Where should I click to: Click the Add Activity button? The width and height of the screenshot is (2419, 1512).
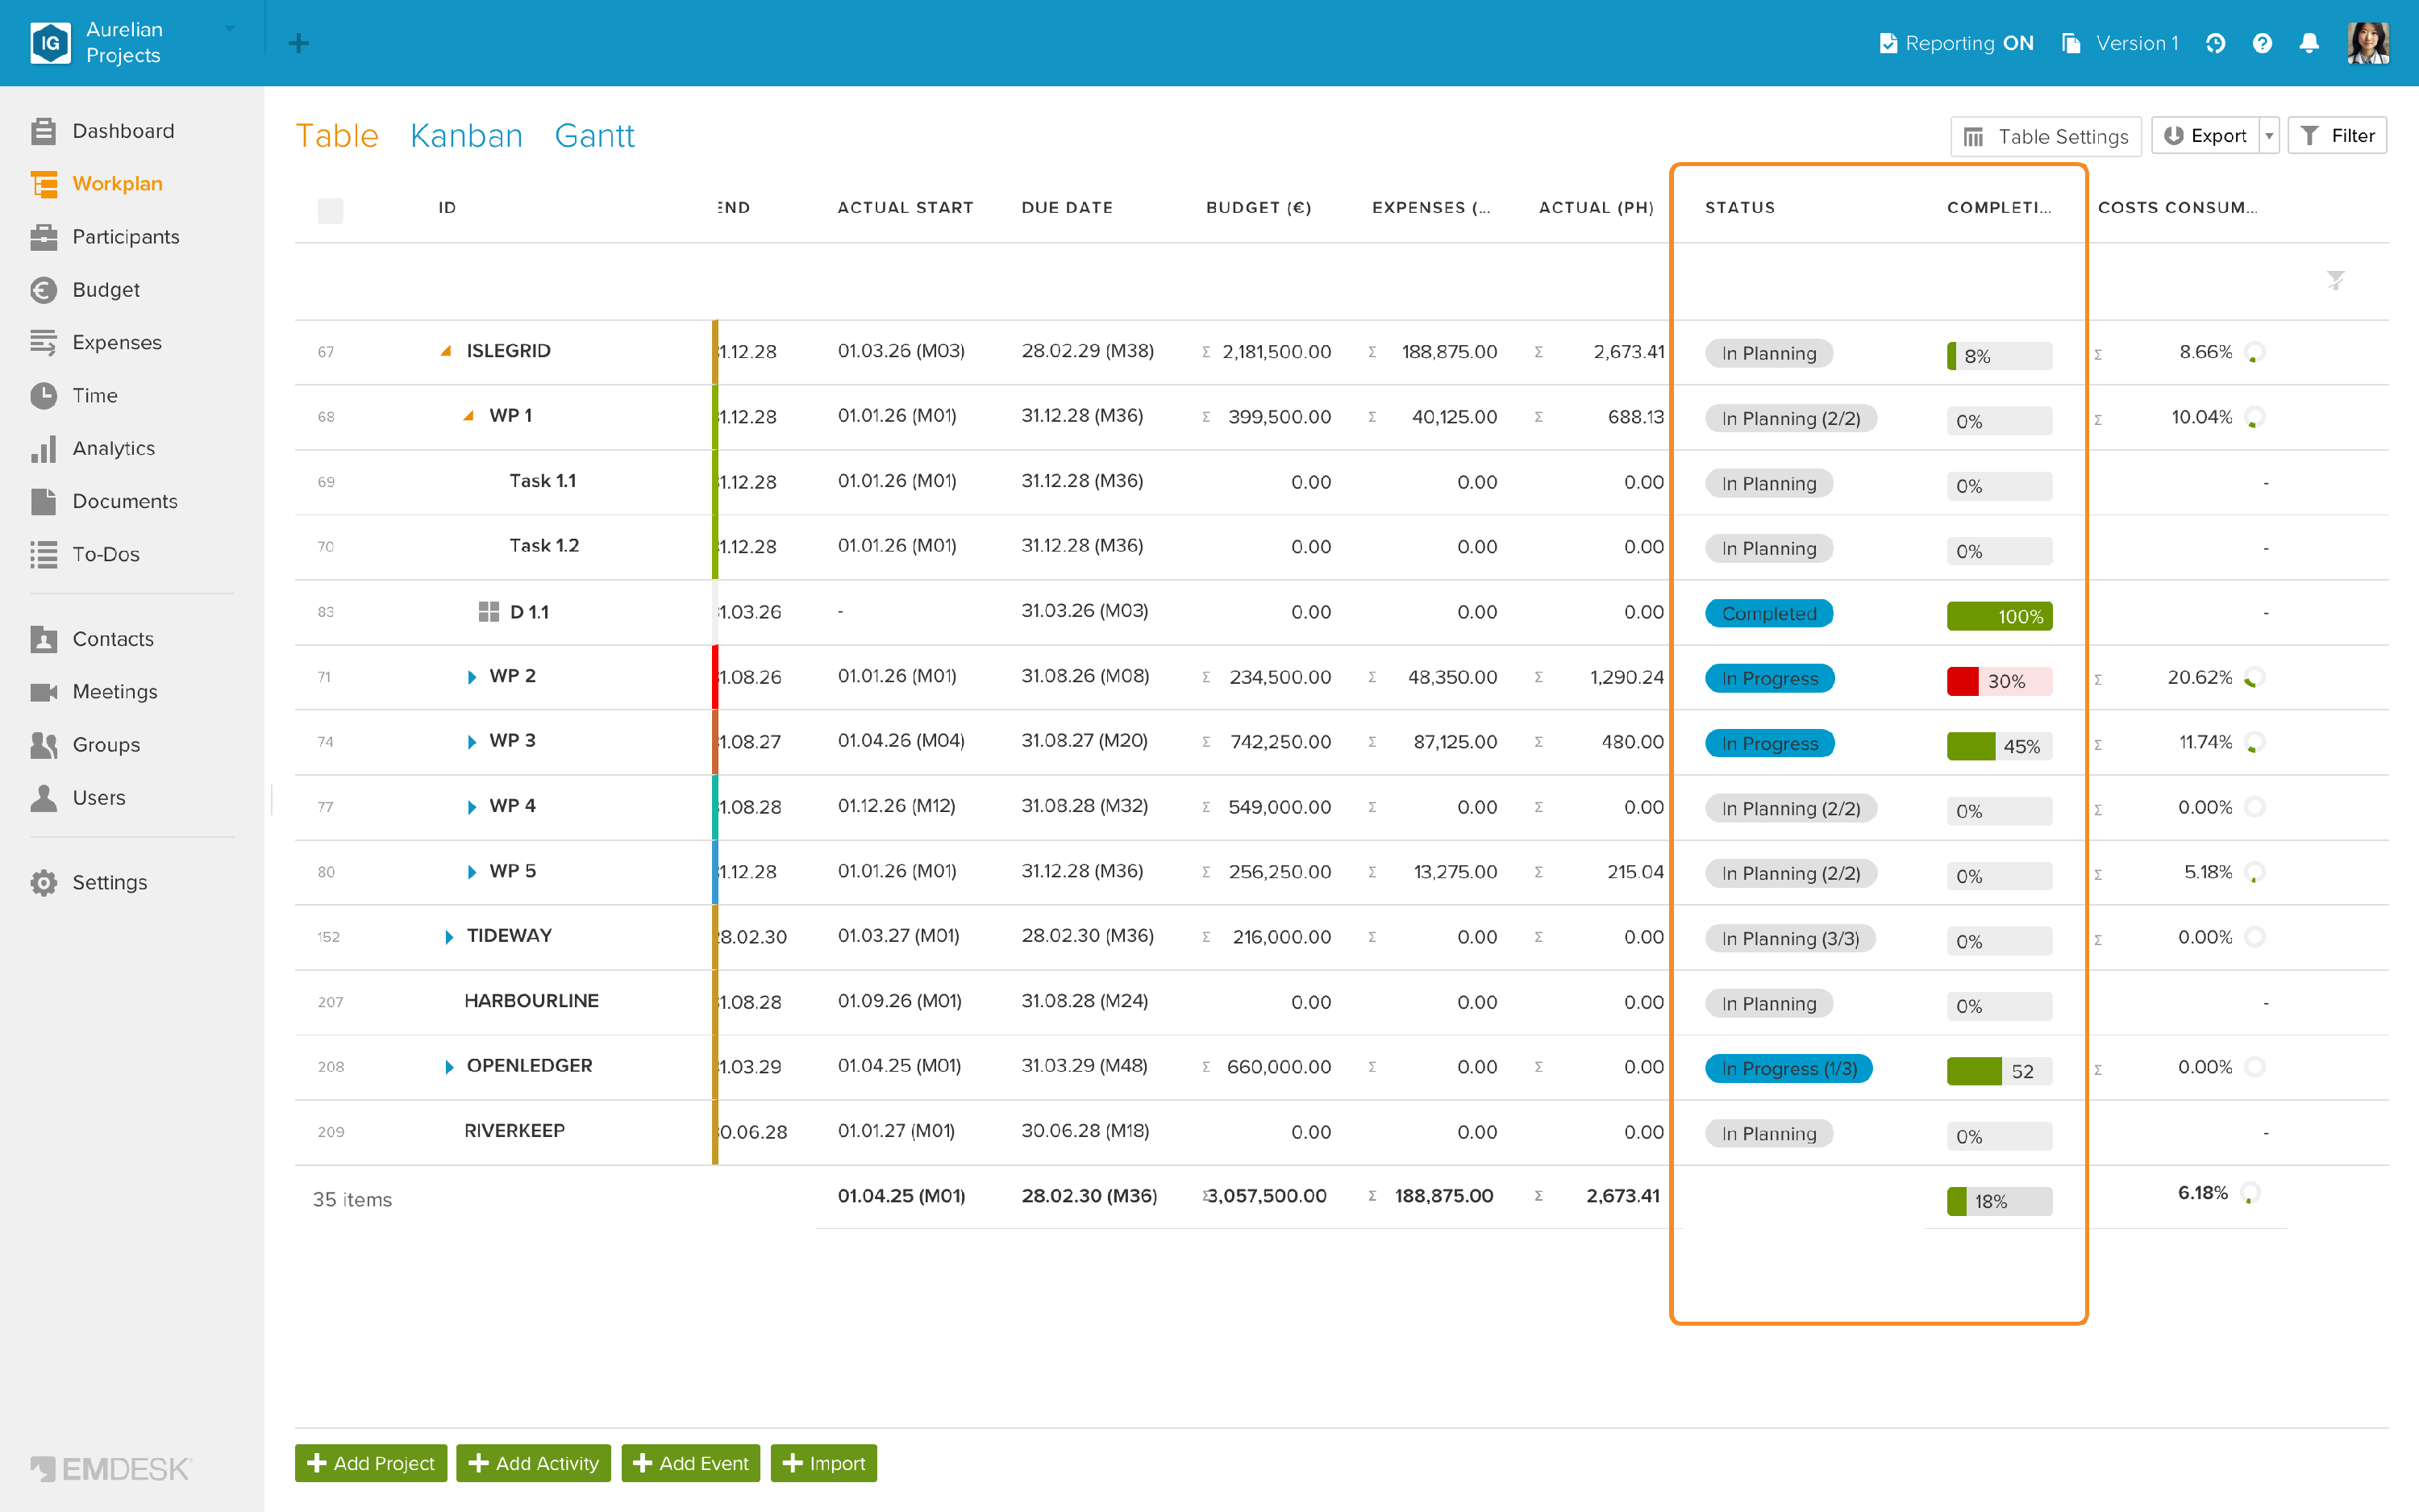534,1463
